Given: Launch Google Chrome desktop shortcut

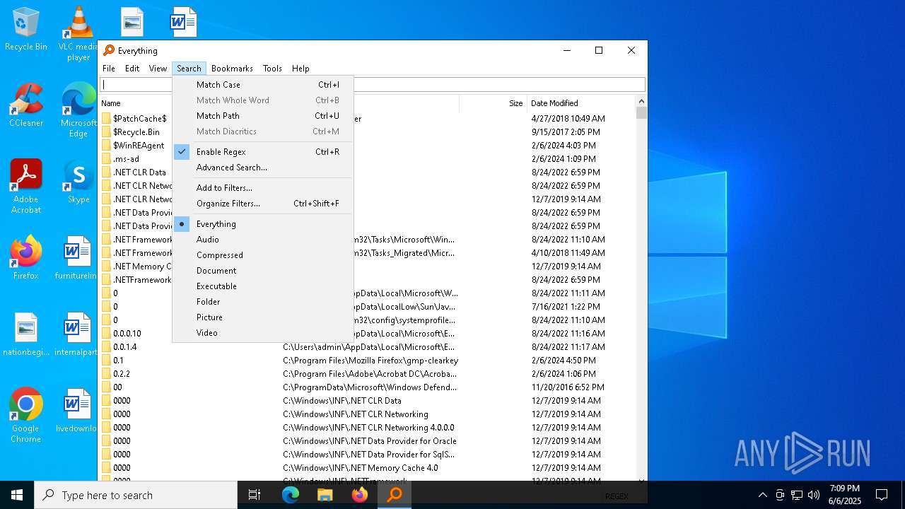Looking at the screenshot, I should (x=26, y=416).
